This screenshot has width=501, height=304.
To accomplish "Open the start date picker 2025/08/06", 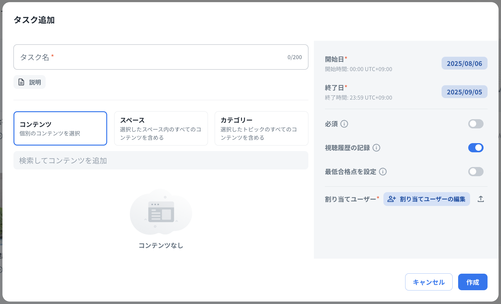I will click(x=464, y=63).
